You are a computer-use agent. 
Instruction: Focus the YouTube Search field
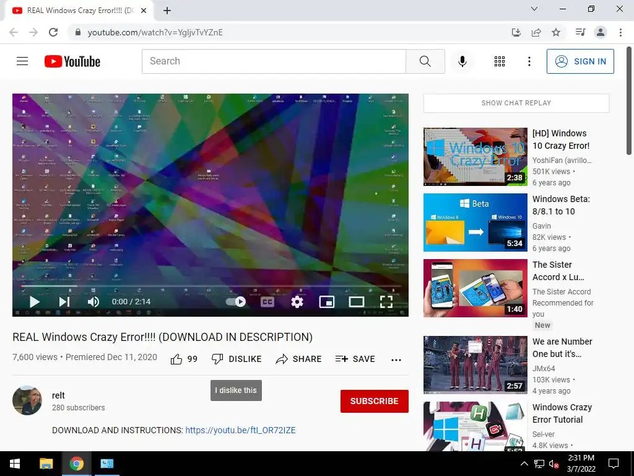pos(274,61)
